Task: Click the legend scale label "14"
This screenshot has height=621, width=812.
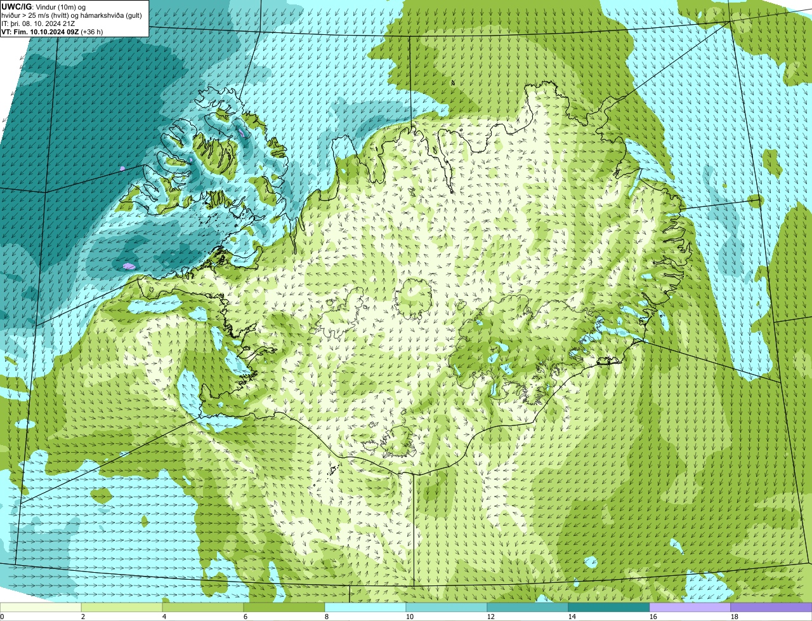Action: click(572, 617)
